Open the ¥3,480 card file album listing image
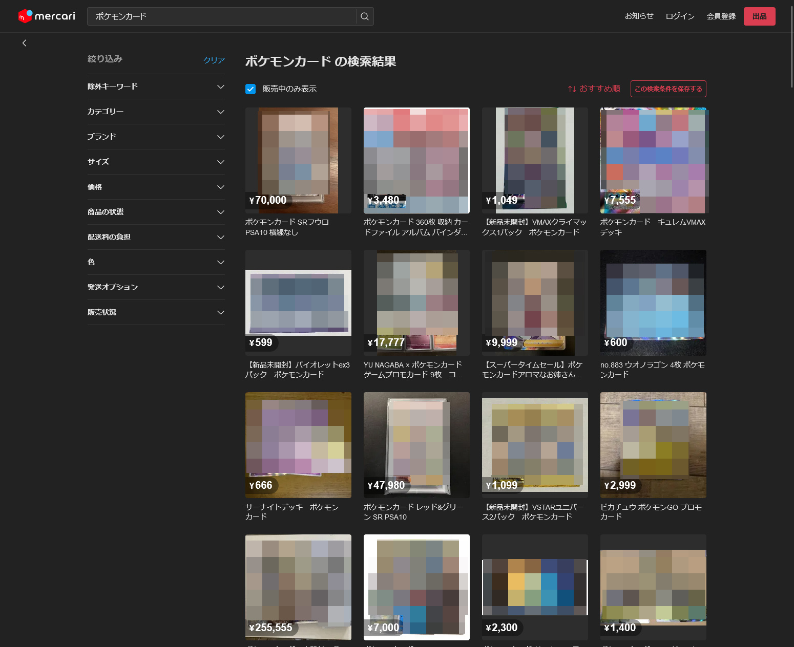The height and width of the screenshot is (647, 794). [416, 160]
